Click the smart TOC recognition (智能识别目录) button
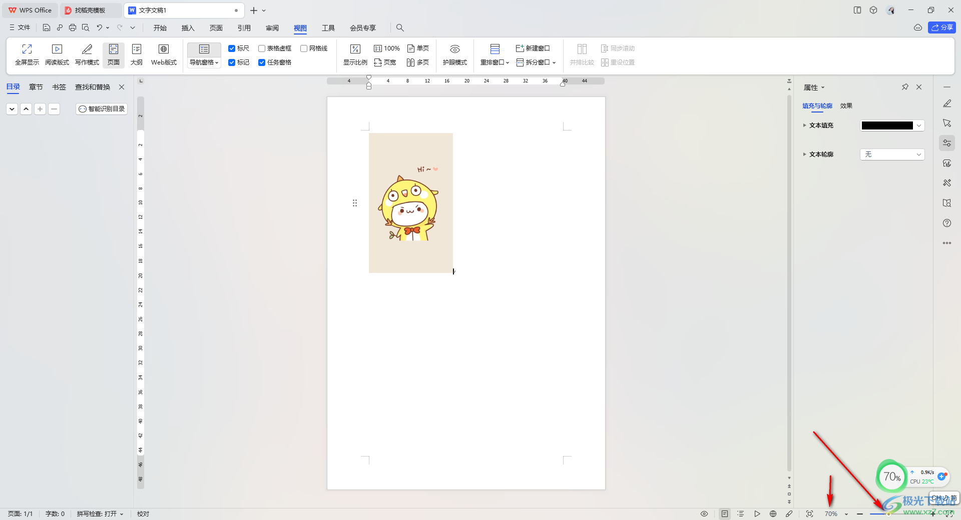The height and width of the screenshot is (520, 961). (102, 109)
